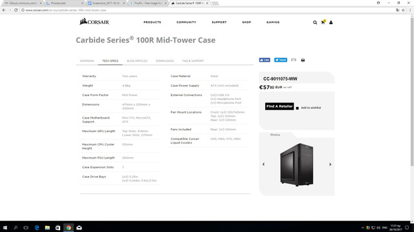Viewport: 414px width, 232px height.
Task: Click the page vertical scrollbar
Action: tap(412, 92)
